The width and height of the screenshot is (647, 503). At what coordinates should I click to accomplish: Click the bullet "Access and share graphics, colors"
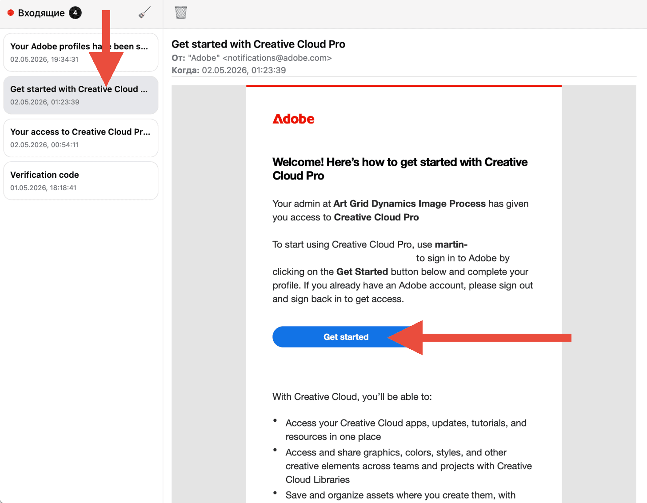(x=409, y=466)
